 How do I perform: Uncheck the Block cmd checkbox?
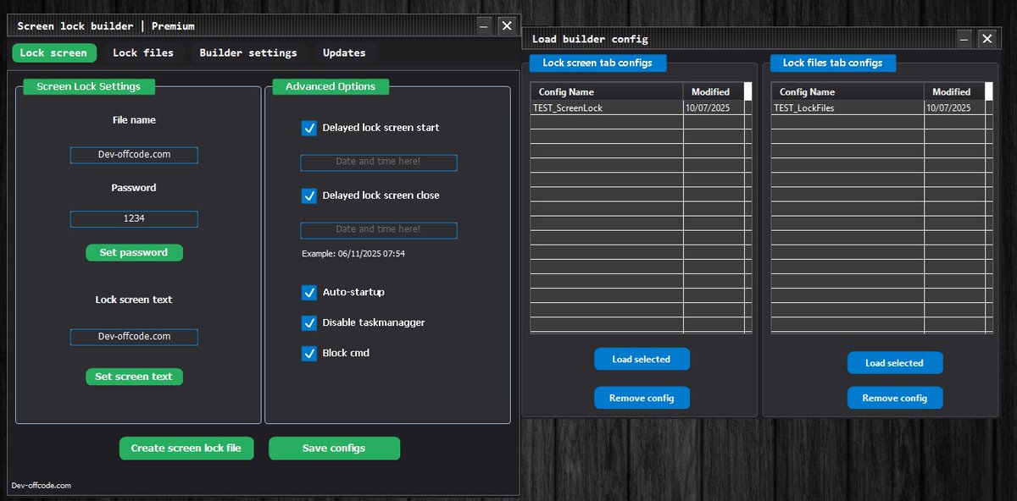tap(309, 353)
